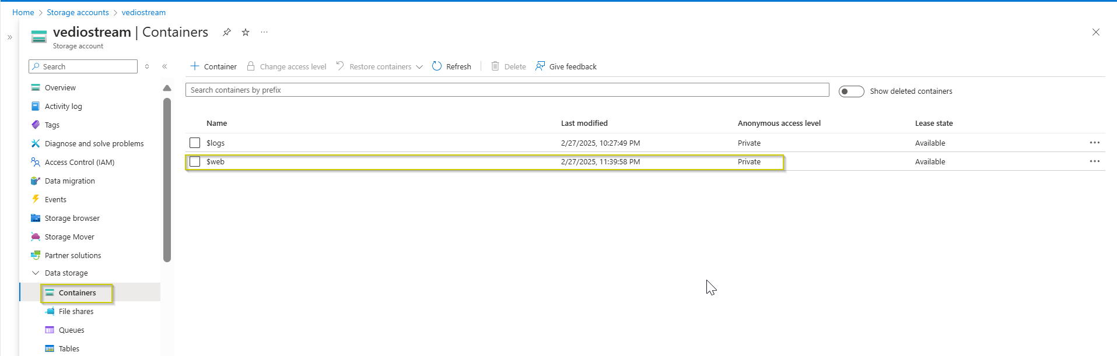Select Containers in the menu
1117x356 pixels.
77,292
